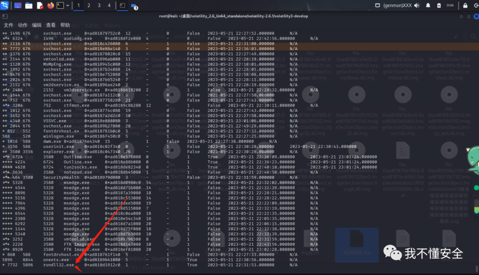Select userinit.exe process name
This screenshot has width=479, height=275.
[x=59, y=147]
